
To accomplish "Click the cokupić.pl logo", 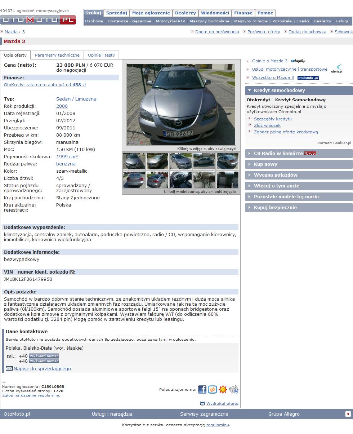I will pyautogui.click(x=298, y=61).
